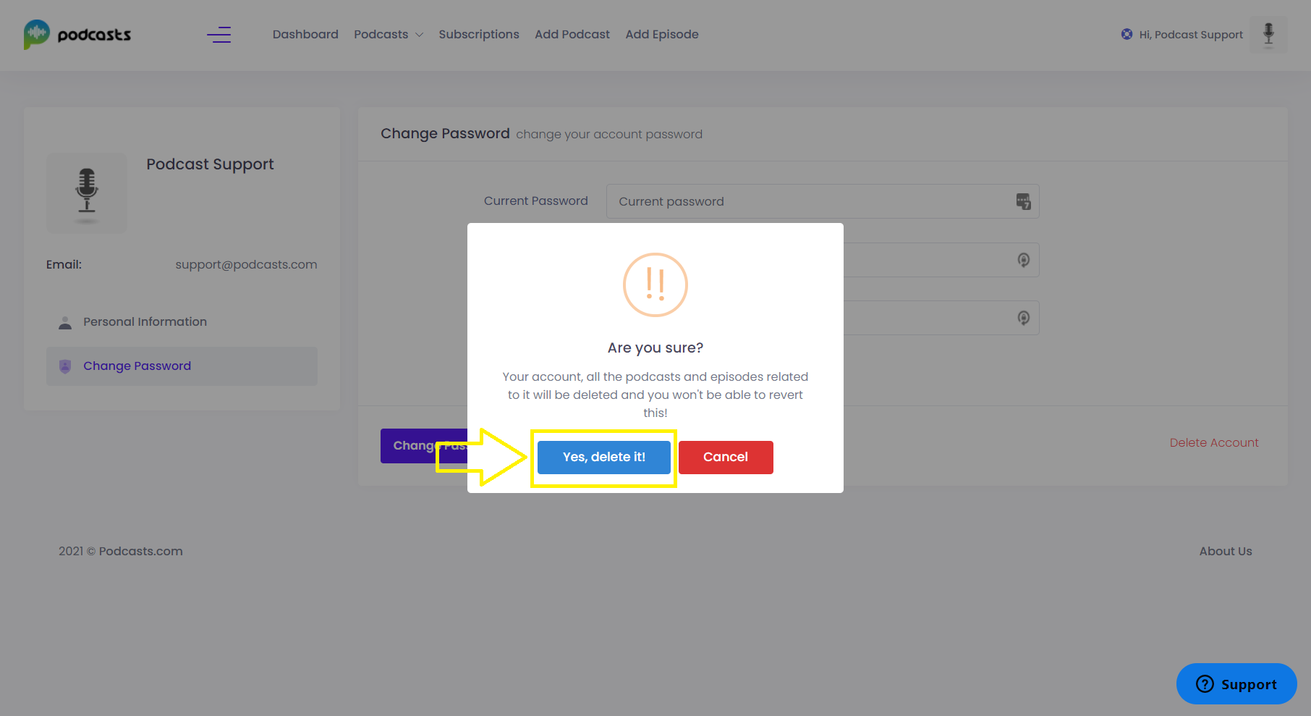The image size is (1311, 716).
Task: Expand the Podcasts dropdown menu
Action: click(x=389, y=34)
